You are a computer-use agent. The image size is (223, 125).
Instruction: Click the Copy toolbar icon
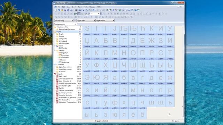pos(86,10)
